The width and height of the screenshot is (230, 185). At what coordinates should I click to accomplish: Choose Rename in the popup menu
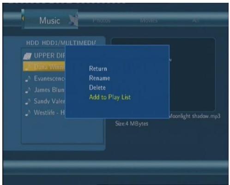(100, 78)
